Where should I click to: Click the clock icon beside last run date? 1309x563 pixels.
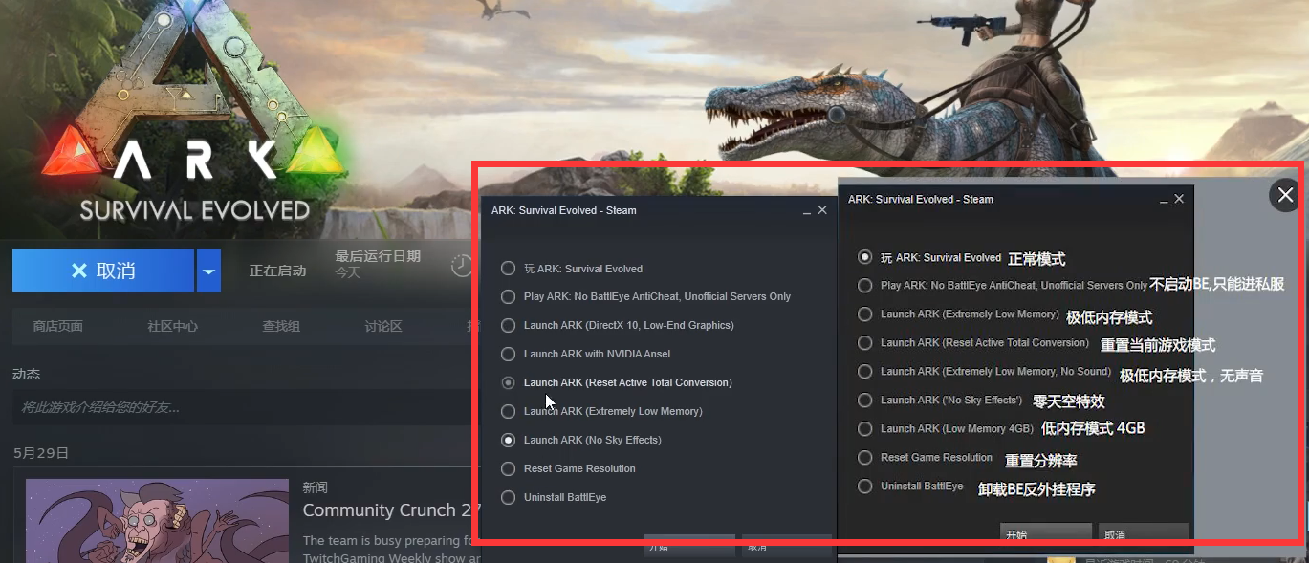462,265
